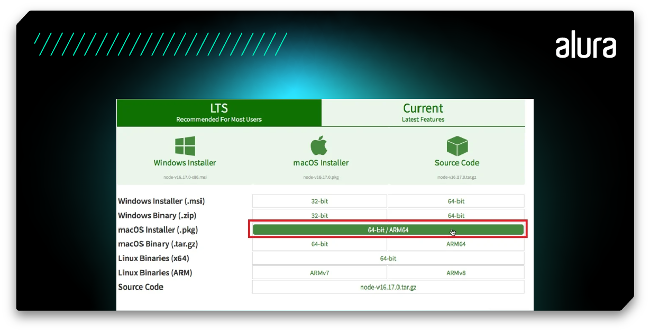Image resolution: width=650 pixels, height=332 pixels.
Task: Open the Windows Installer download link
Action: click(x=185, y=163)
